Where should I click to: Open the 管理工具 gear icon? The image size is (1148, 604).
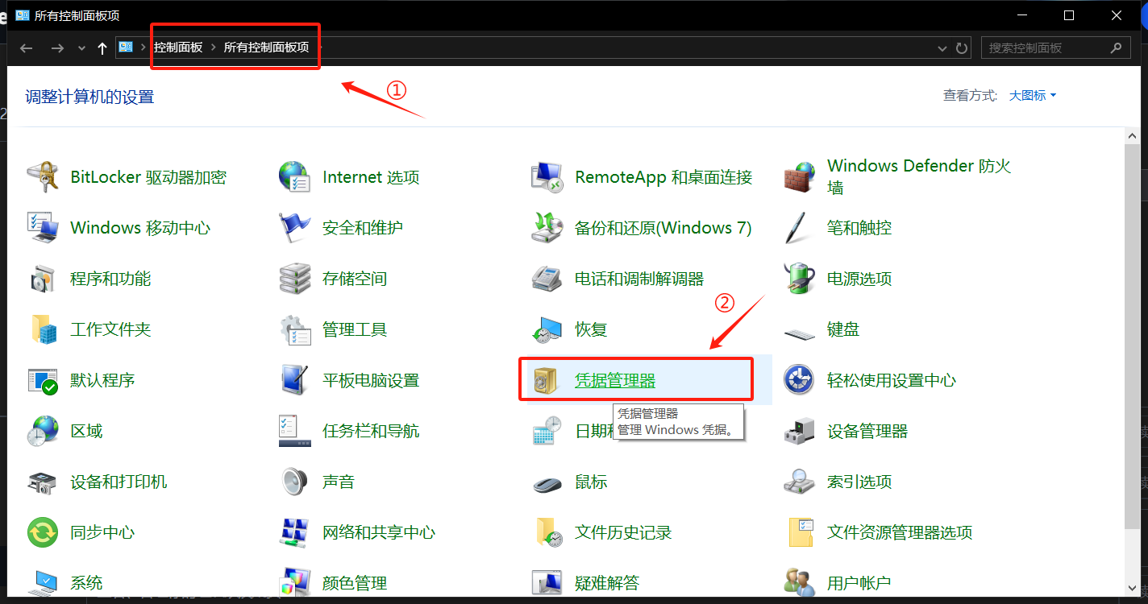pos(294,329)
